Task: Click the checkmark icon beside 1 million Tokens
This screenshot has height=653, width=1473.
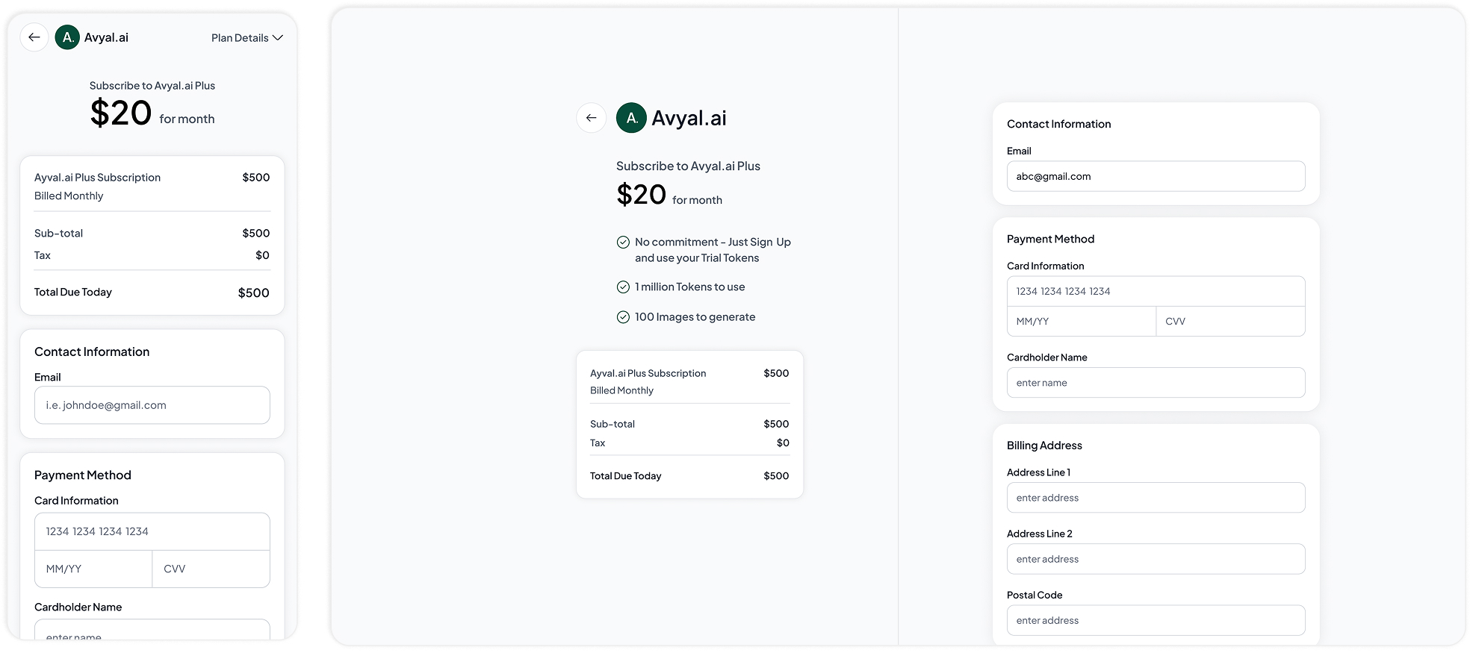Action: (x=623, y=287)
